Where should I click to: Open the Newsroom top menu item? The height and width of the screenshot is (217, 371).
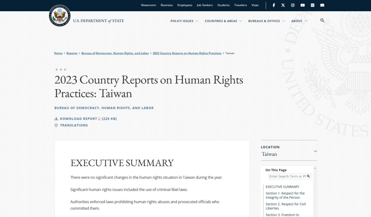[148, 5]
